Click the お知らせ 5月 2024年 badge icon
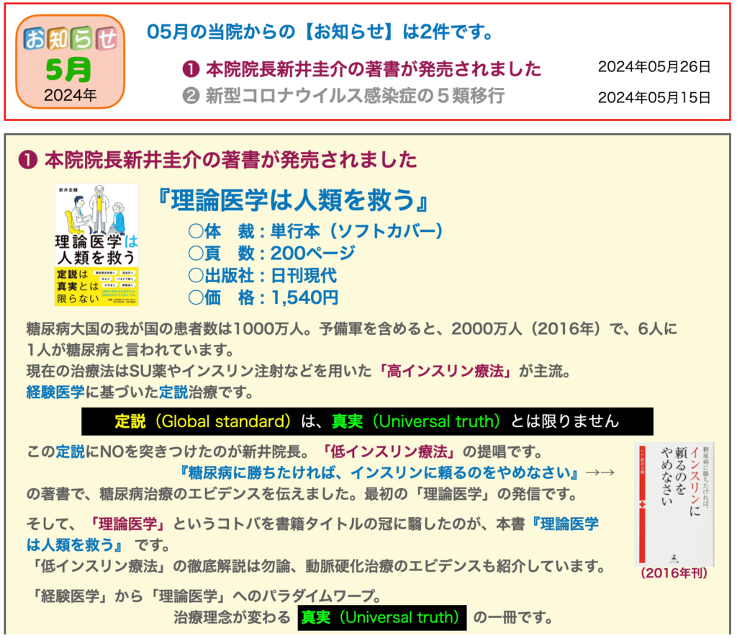 70,61
